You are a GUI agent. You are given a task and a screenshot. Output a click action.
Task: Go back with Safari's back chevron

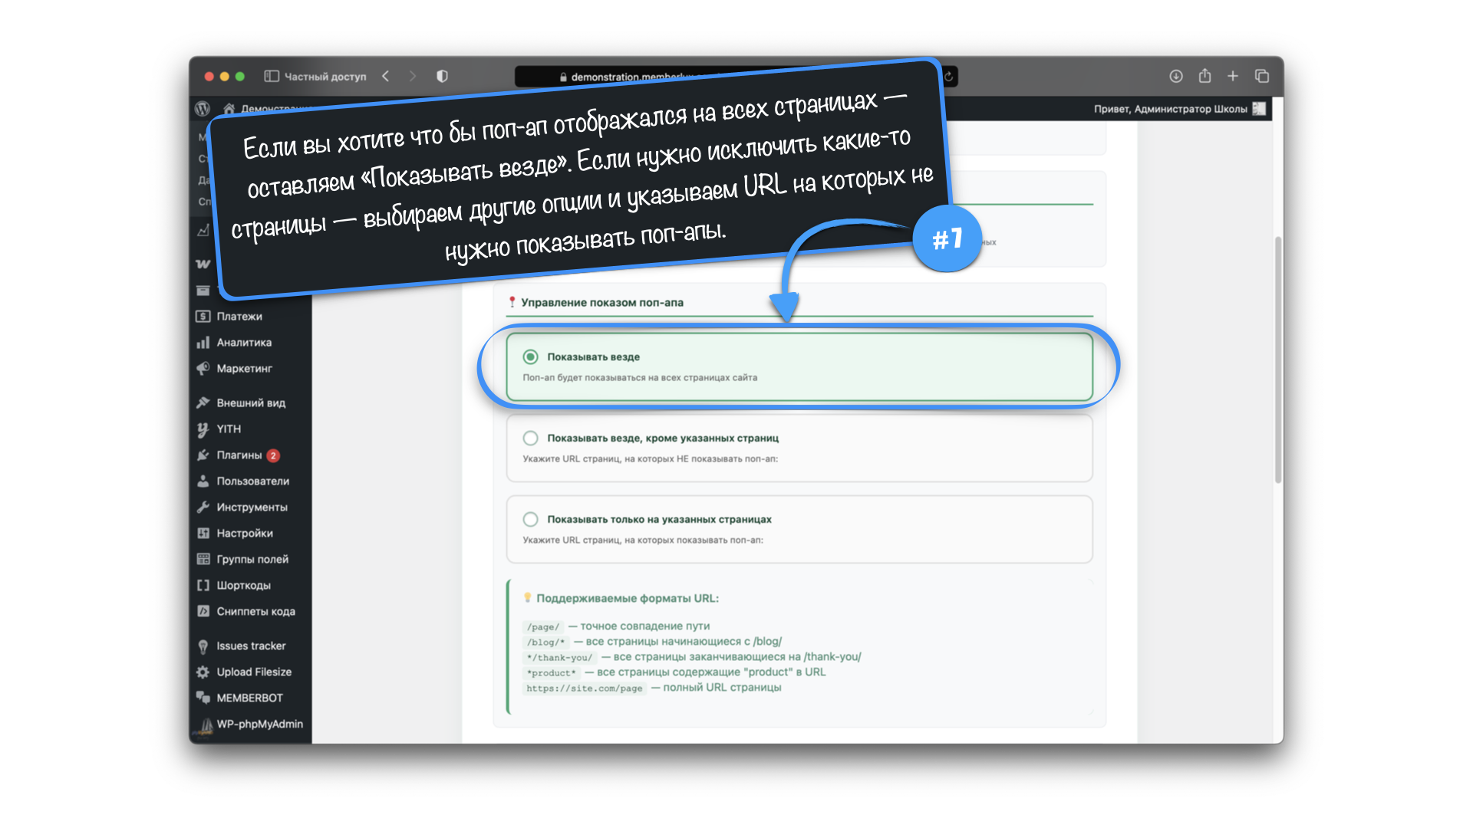click(386, 77)
